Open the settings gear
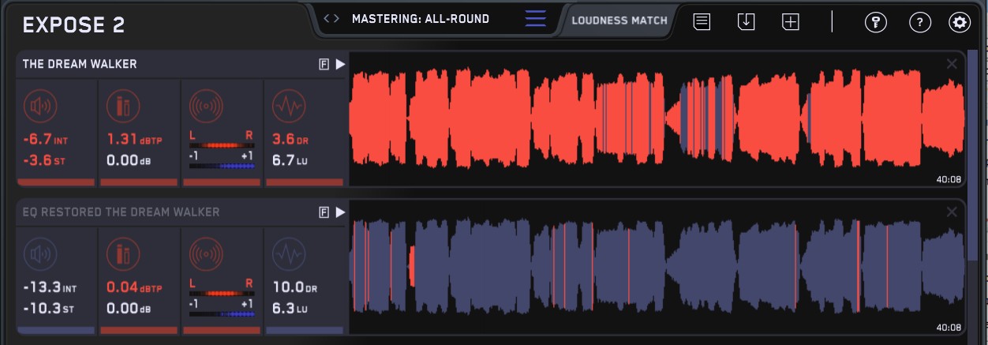The width and height of the screenshot is (988, 345). [960, 22]
